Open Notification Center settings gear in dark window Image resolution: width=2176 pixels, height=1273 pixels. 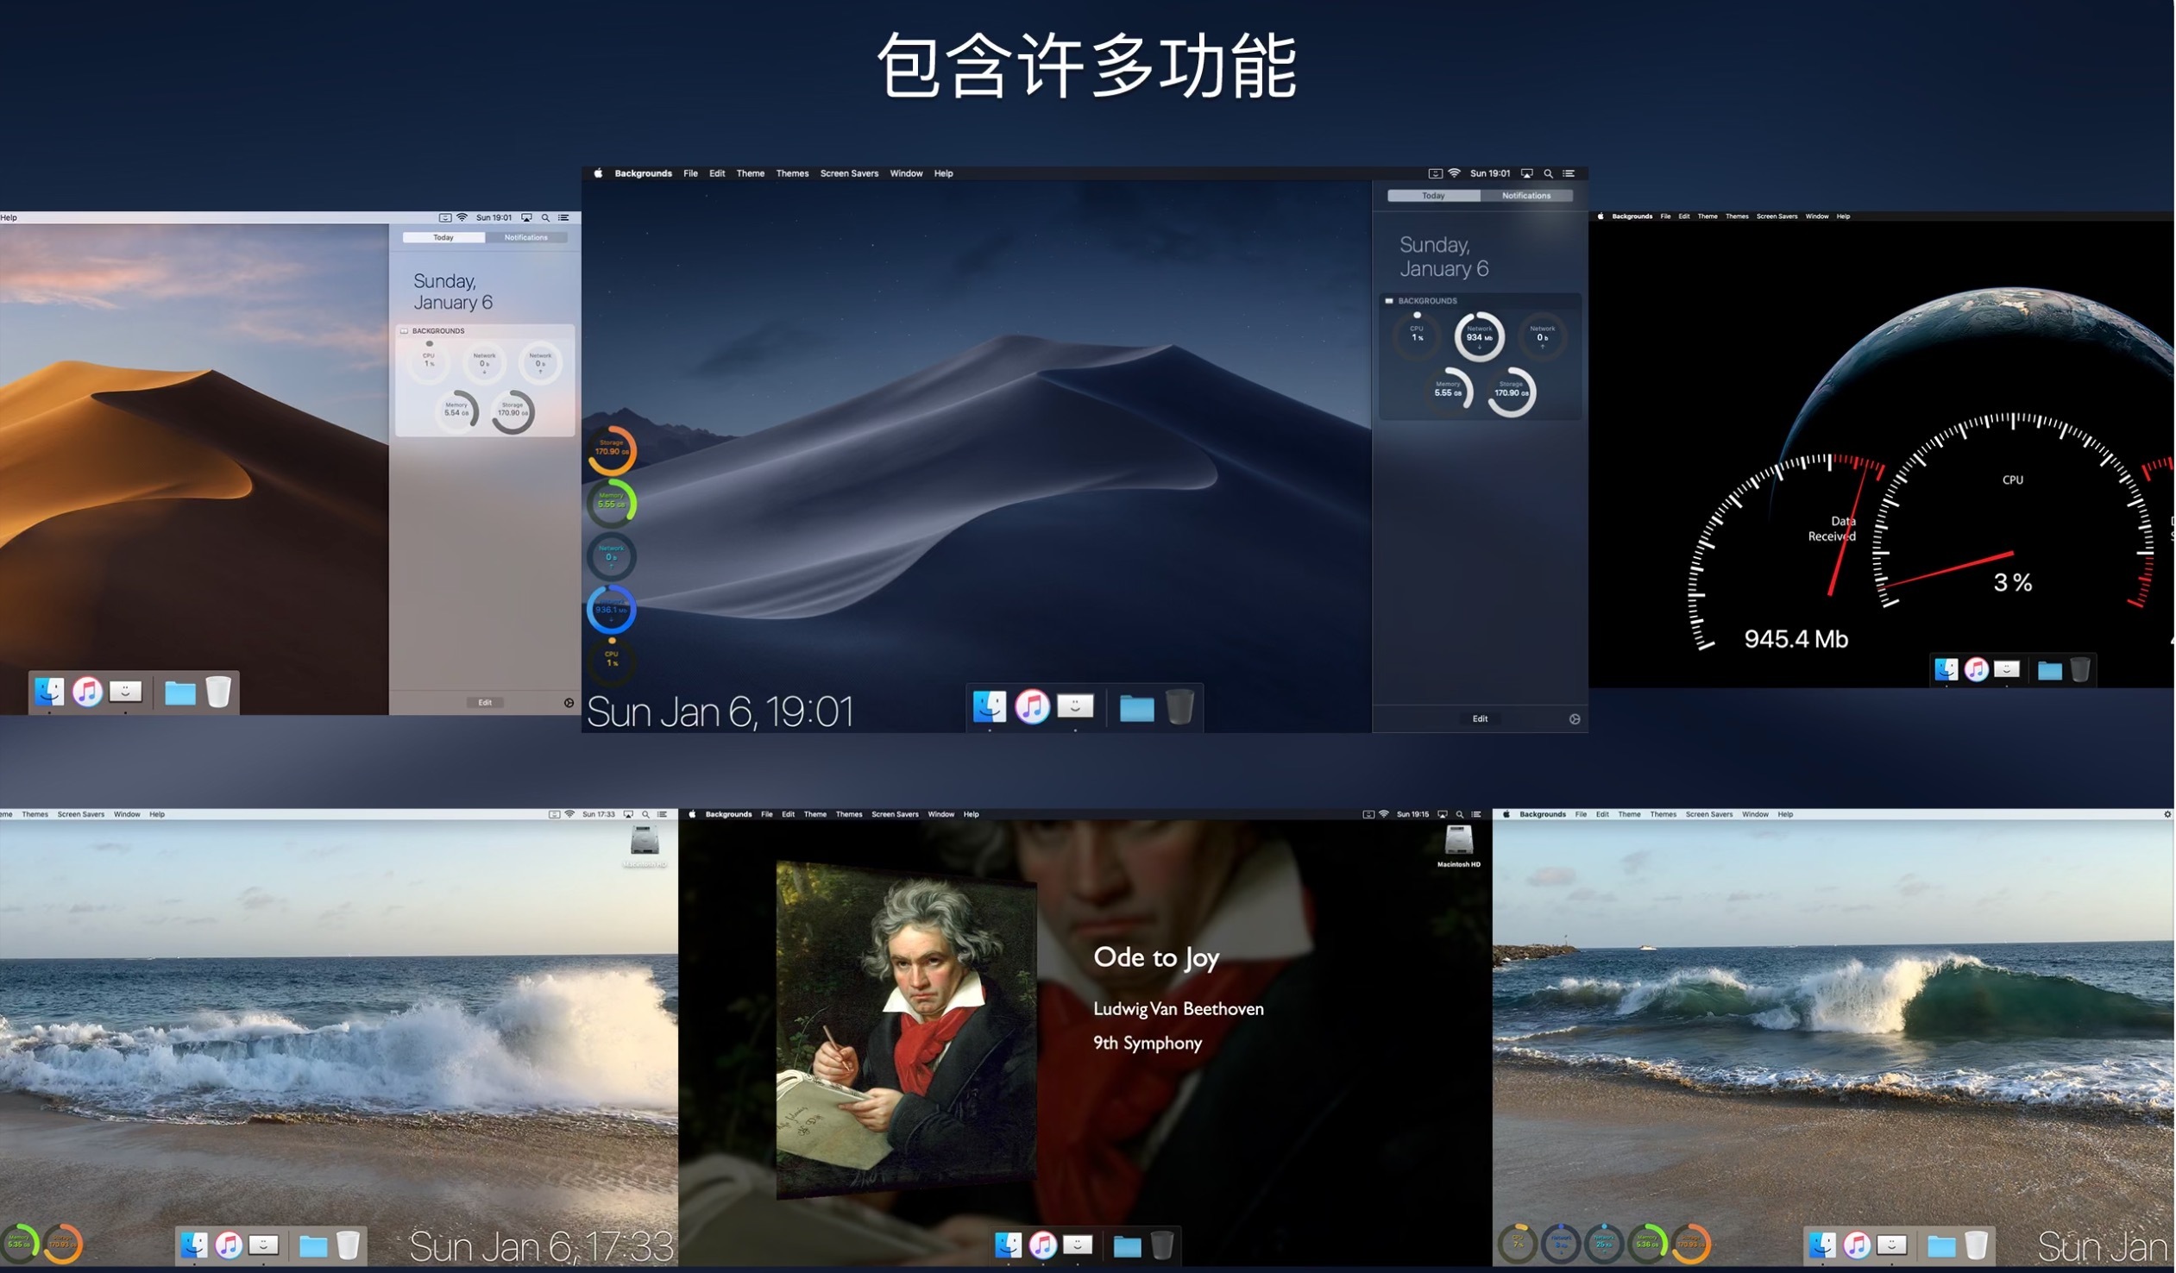coord(1574,719)
